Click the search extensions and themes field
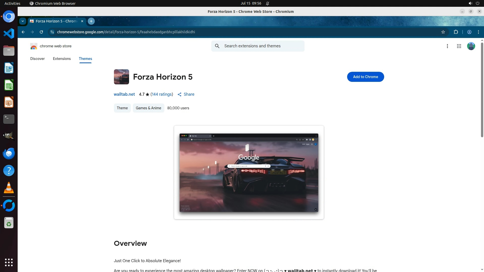 pos(262,46)
